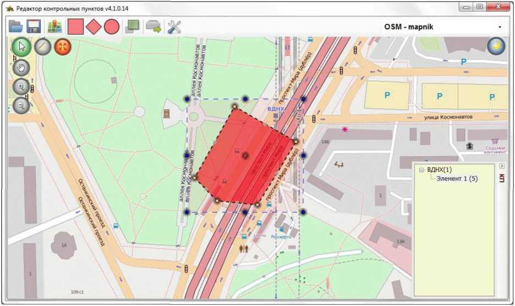Click the bottom-middle bounding box handle
This screenshot has width=515, height=306.
point(245,212)
